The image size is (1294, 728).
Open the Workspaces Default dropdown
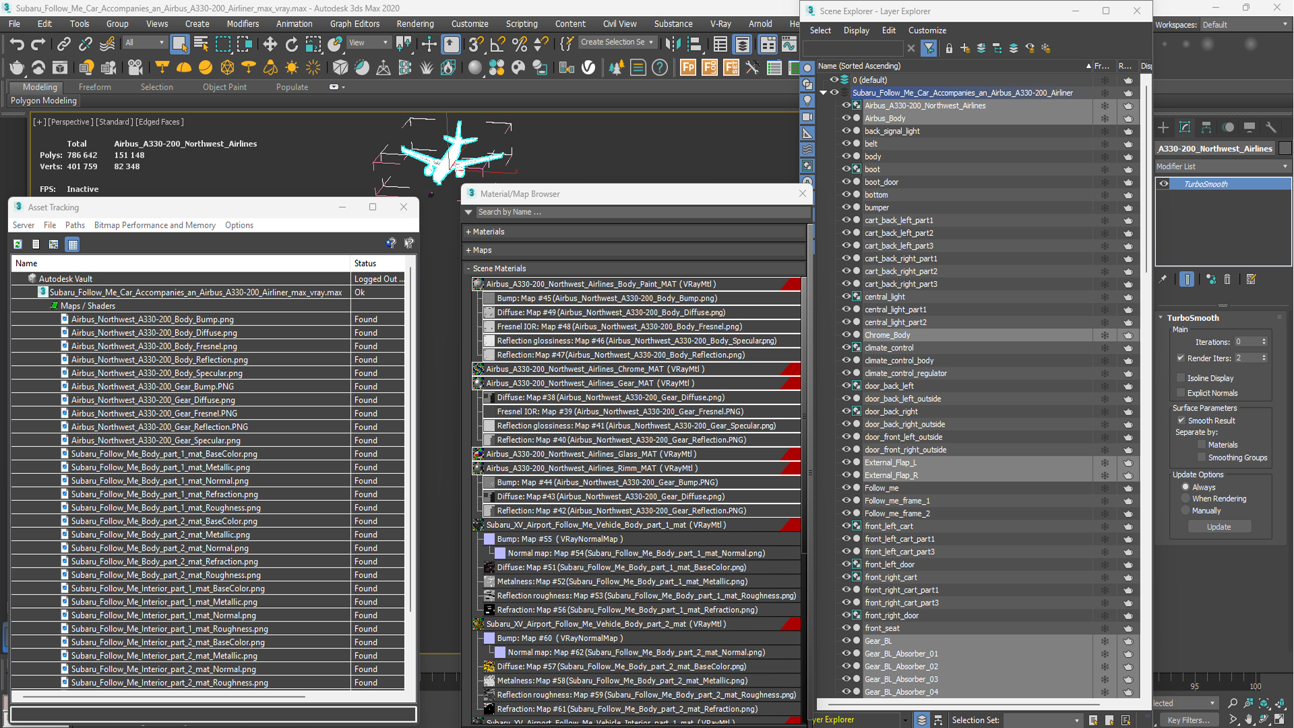(1244, 25)
